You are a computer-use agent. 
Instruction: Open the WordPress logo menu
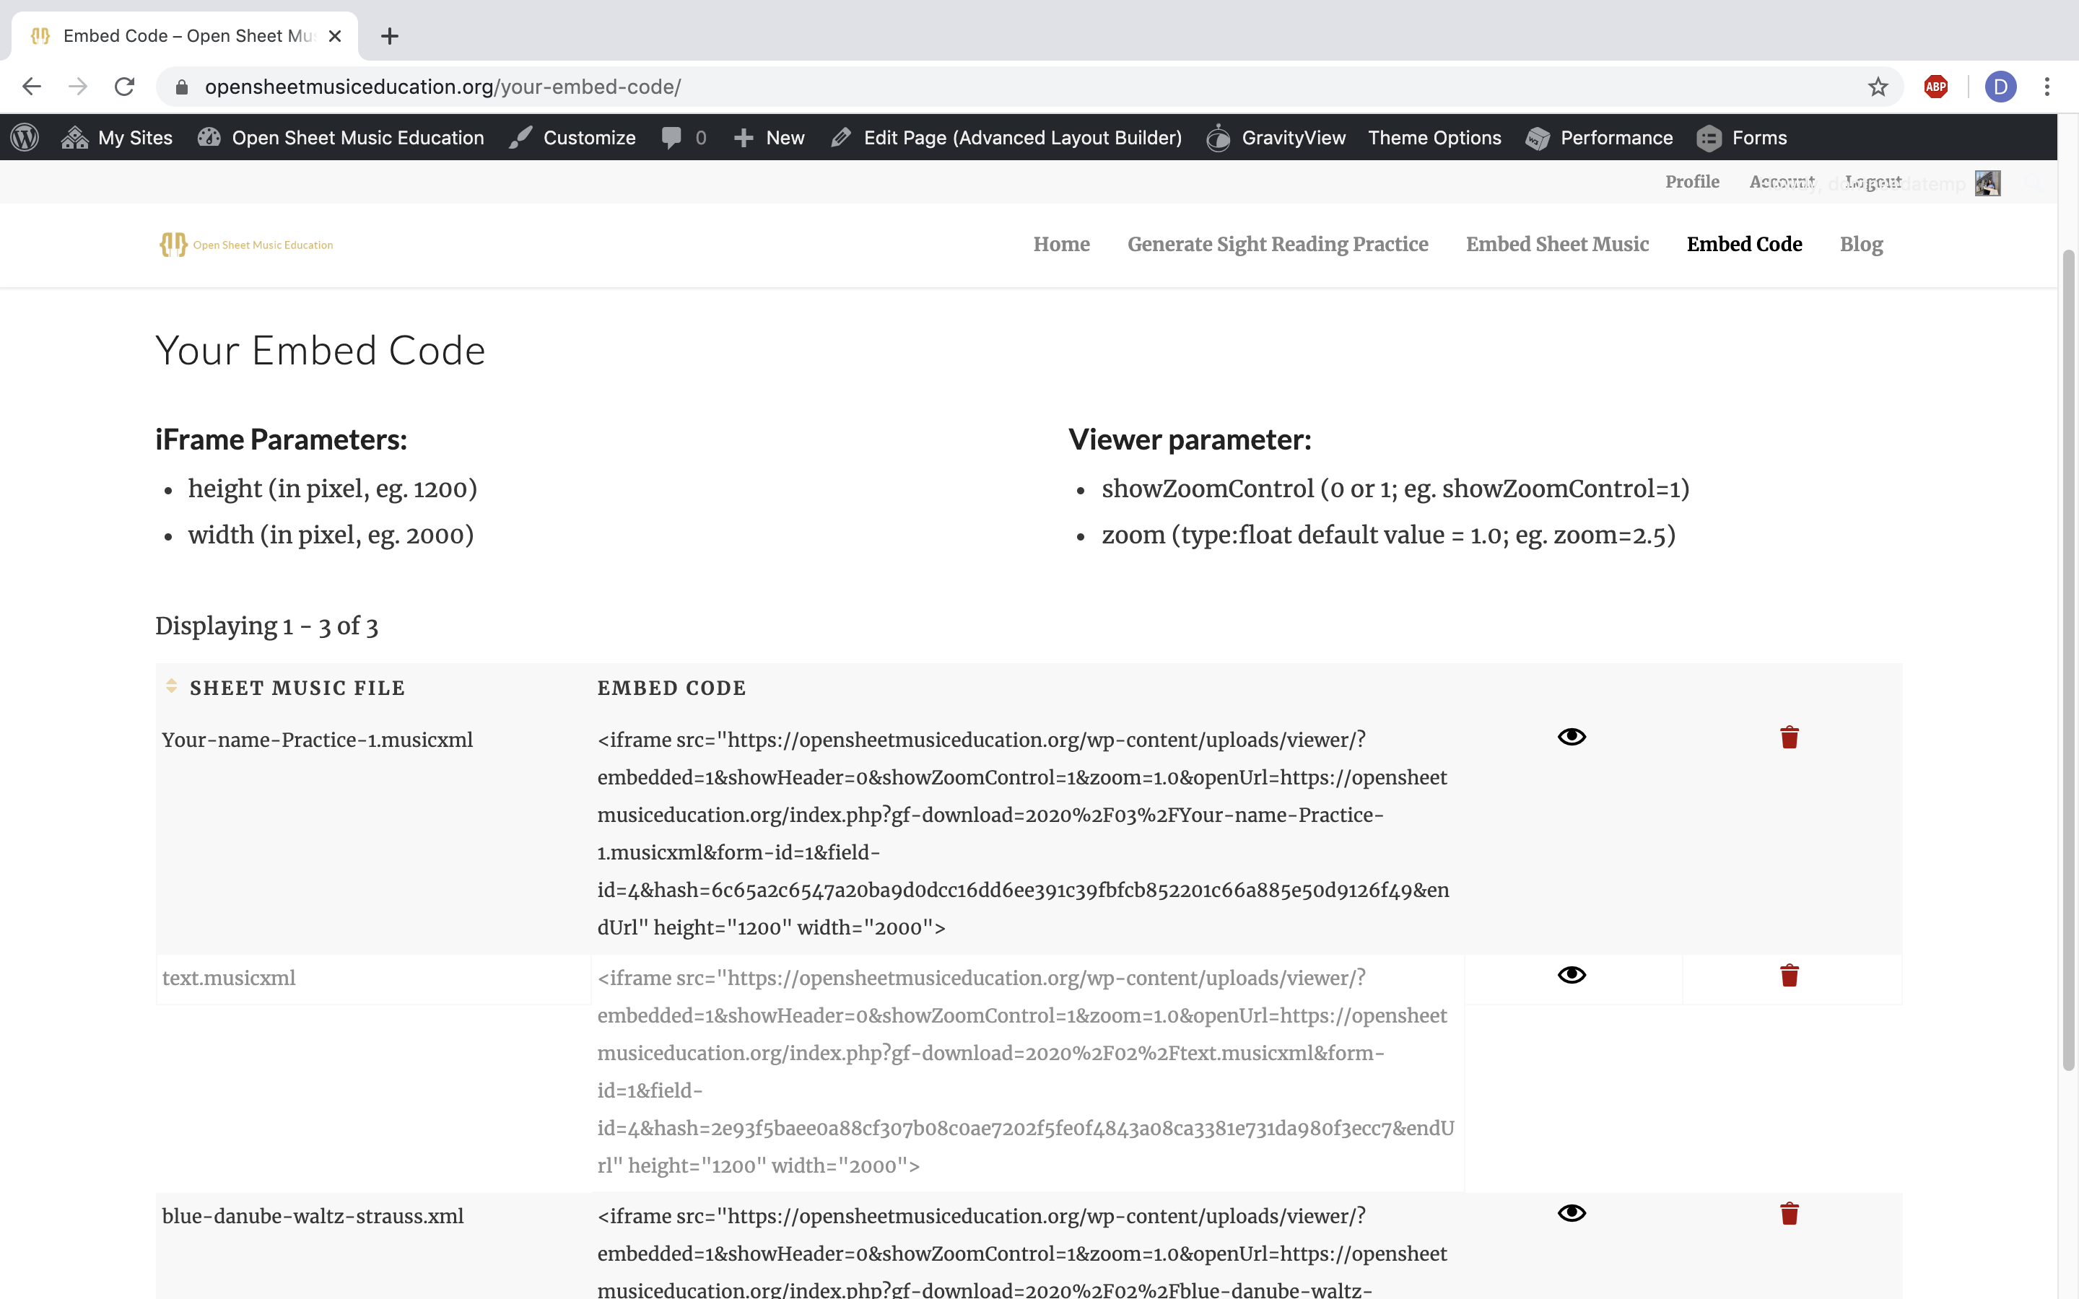(x=25, y=137)
